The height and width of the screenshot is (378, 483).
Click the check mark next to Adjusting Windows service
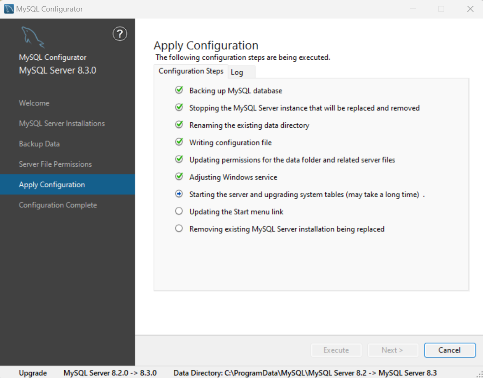179,176
